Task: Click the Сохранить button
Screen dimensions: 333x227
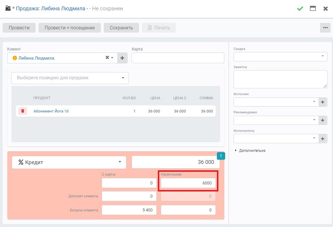Action: click(x=121, y=27)
